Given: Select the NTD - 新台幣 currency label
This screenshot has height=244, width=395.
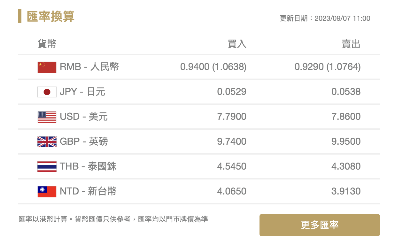Looking at the screenshot, I should pos(88,191).
